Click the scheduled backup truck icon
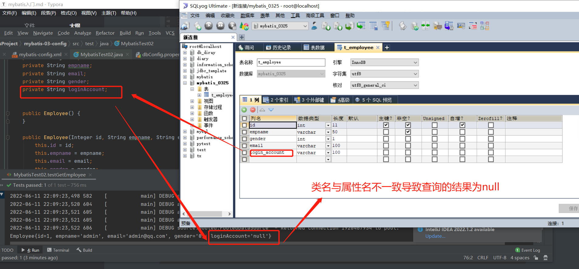The height and width of the screenshot is (269, 579). (x=438, y=26)
